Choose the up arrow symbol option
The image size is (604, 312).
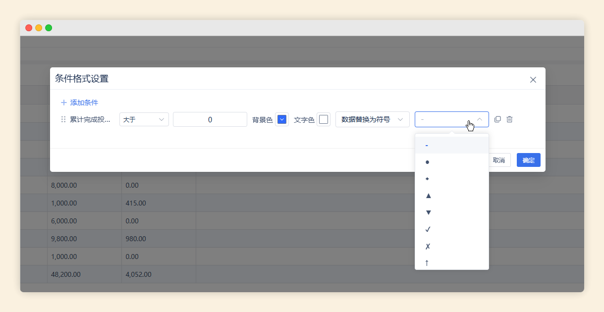point(427,262)
